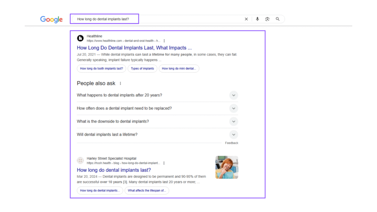Expand 'How often does a dental implant need to be replaced?'
377x212 pixels.
[158, 109]
